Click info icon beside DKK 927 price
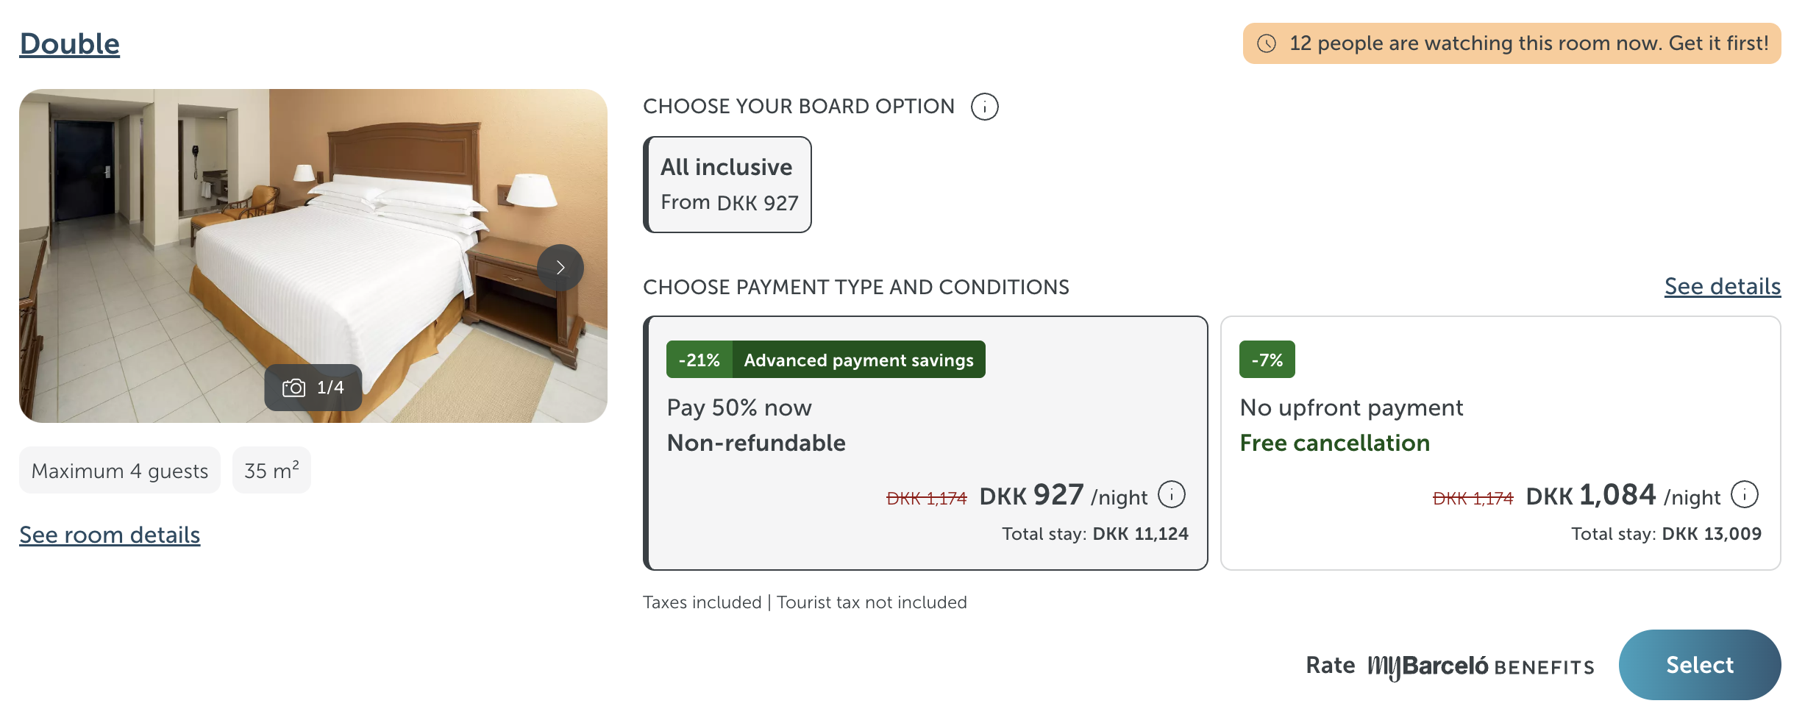1805x709 pixels. click(1172, 495)
